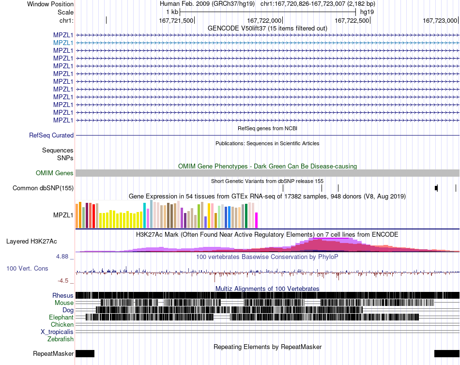Image resolution: width=460 pixels, height=365 pixels.
Task: Click 'Repeating Elements by RepeatMasker' title
Action: [x=267, y=347]
